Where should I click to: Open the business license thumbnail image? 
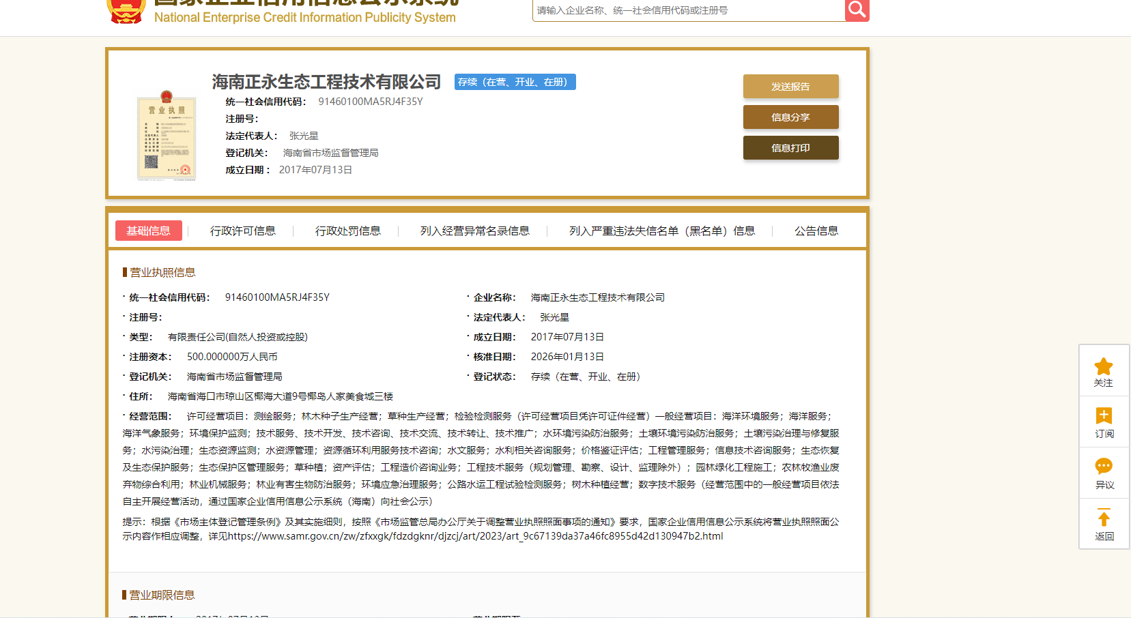[167, 136]
